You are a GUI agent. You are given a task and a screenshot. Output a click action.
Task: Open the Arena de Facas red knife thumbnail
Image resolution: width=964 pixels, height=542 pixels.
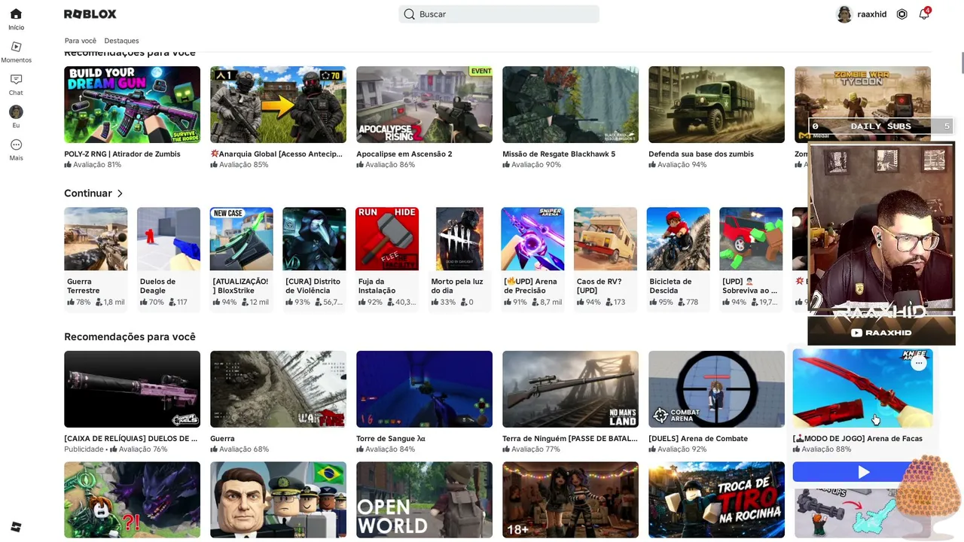pyautogui.click(x=862, y=388)
